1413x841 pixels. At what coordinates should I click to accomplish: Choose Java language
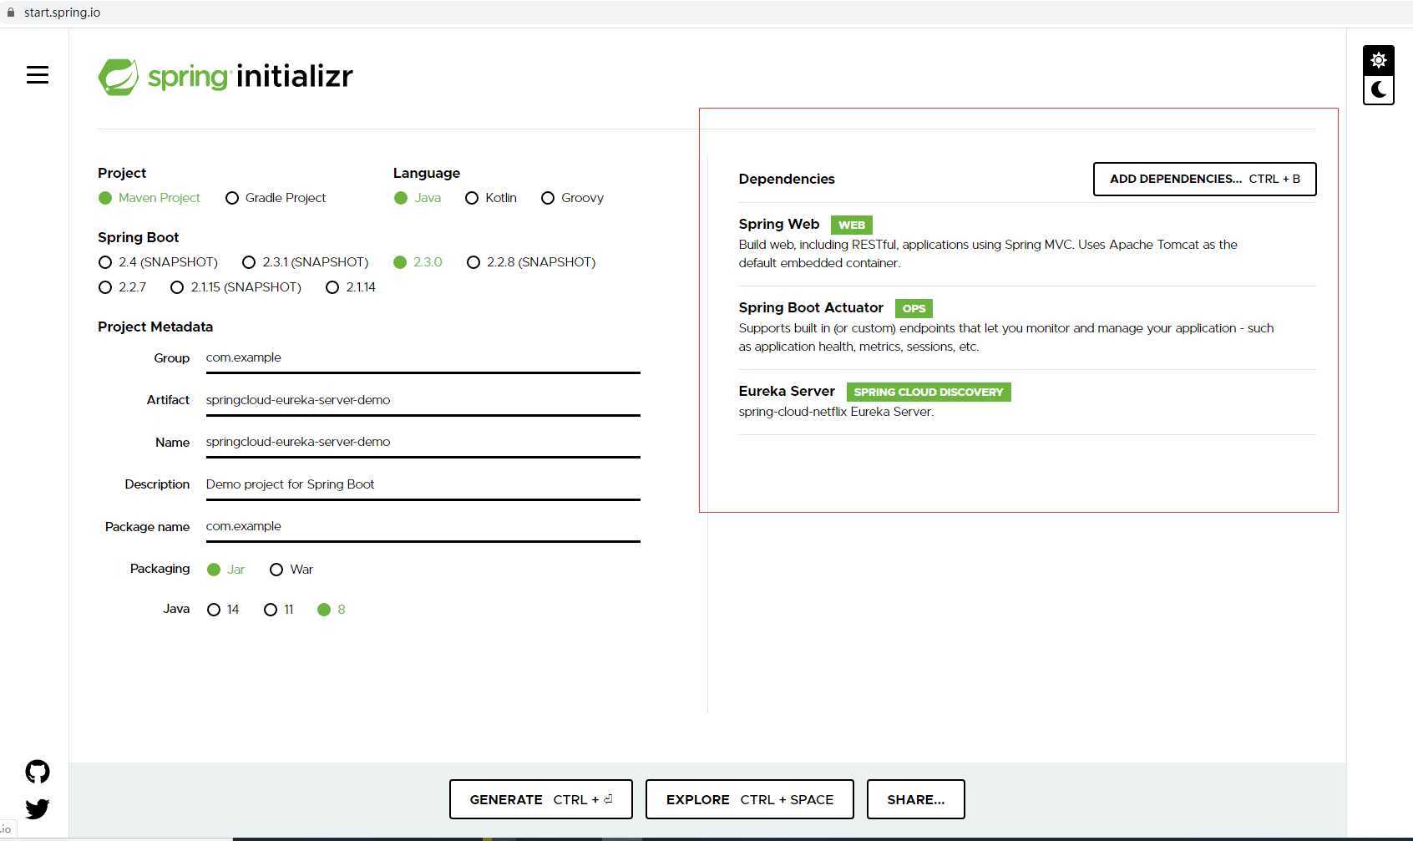point(417,198)
